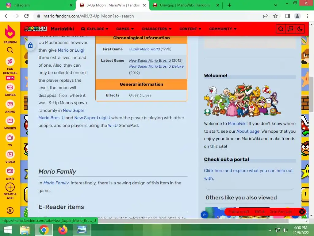This screenshot has width=314, height=236.
Task: Open a new tab with the plus button
Action: pyautogui.click(x=229, y=5)
